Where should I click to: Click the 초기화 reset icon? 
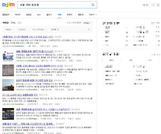point(58,29)
